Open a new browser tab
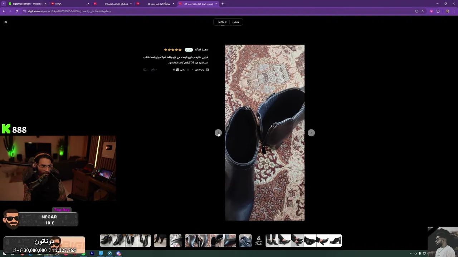The image size is (458, 257). 223,4
